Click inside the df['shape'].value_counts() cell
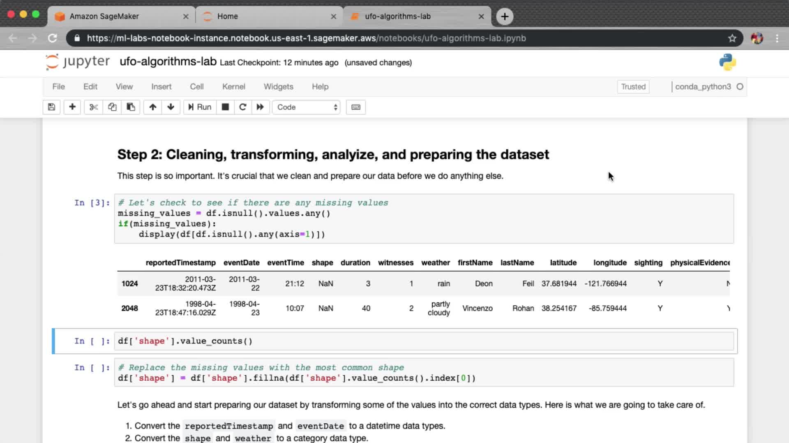Image resolution: width=789 pixels, height=443 pixels. [411, 341]
